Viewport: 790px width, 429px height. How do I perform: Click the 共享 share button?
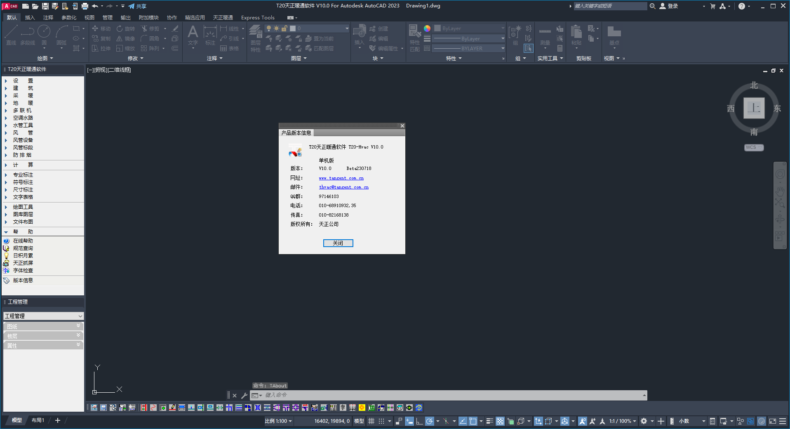pos(137,6)
